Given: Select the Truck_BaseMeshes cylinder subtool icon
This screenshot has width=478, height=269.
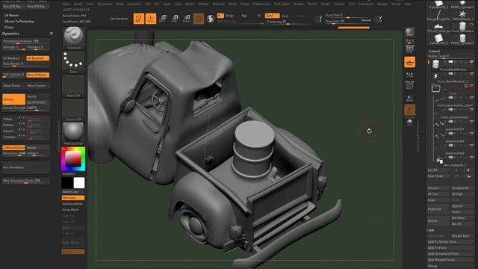Looking at the screenshot, I should tap(435, 64).
